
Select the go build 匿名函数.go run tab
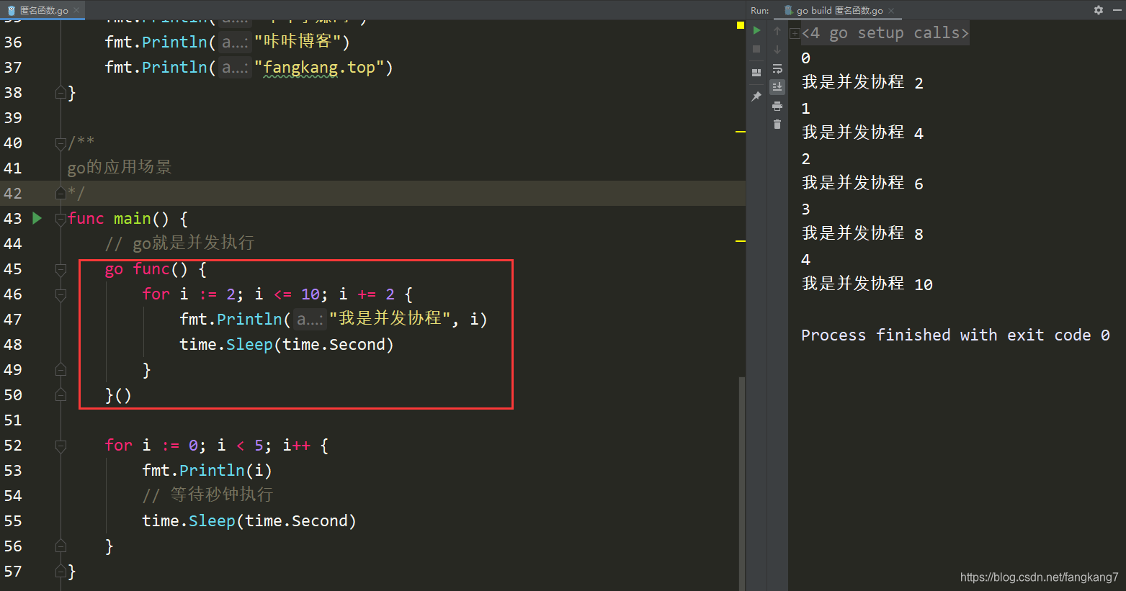[x=839, y=10]
